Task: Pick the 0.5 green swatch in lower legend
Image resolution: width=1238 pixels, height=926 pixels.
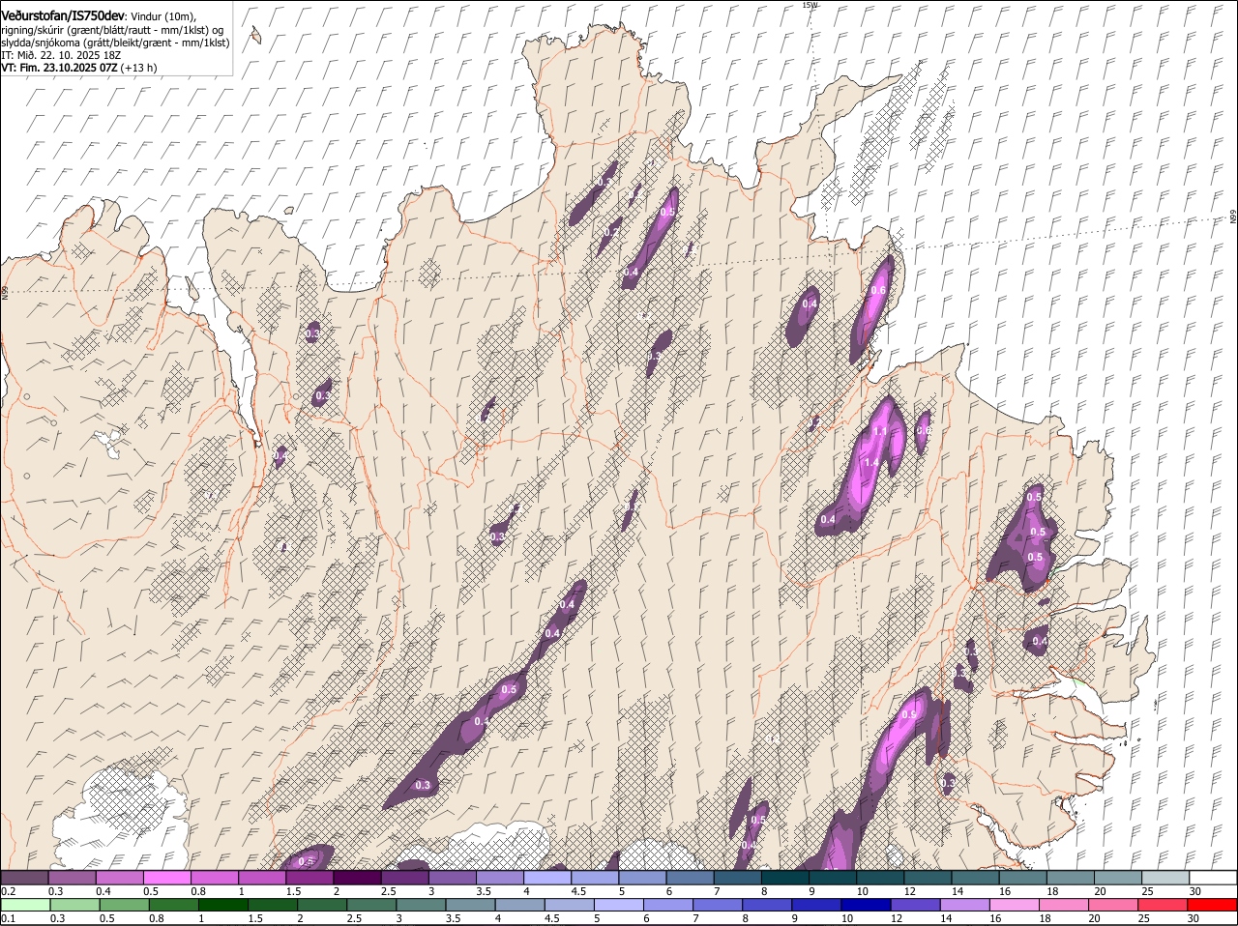Action: [125, 905]
